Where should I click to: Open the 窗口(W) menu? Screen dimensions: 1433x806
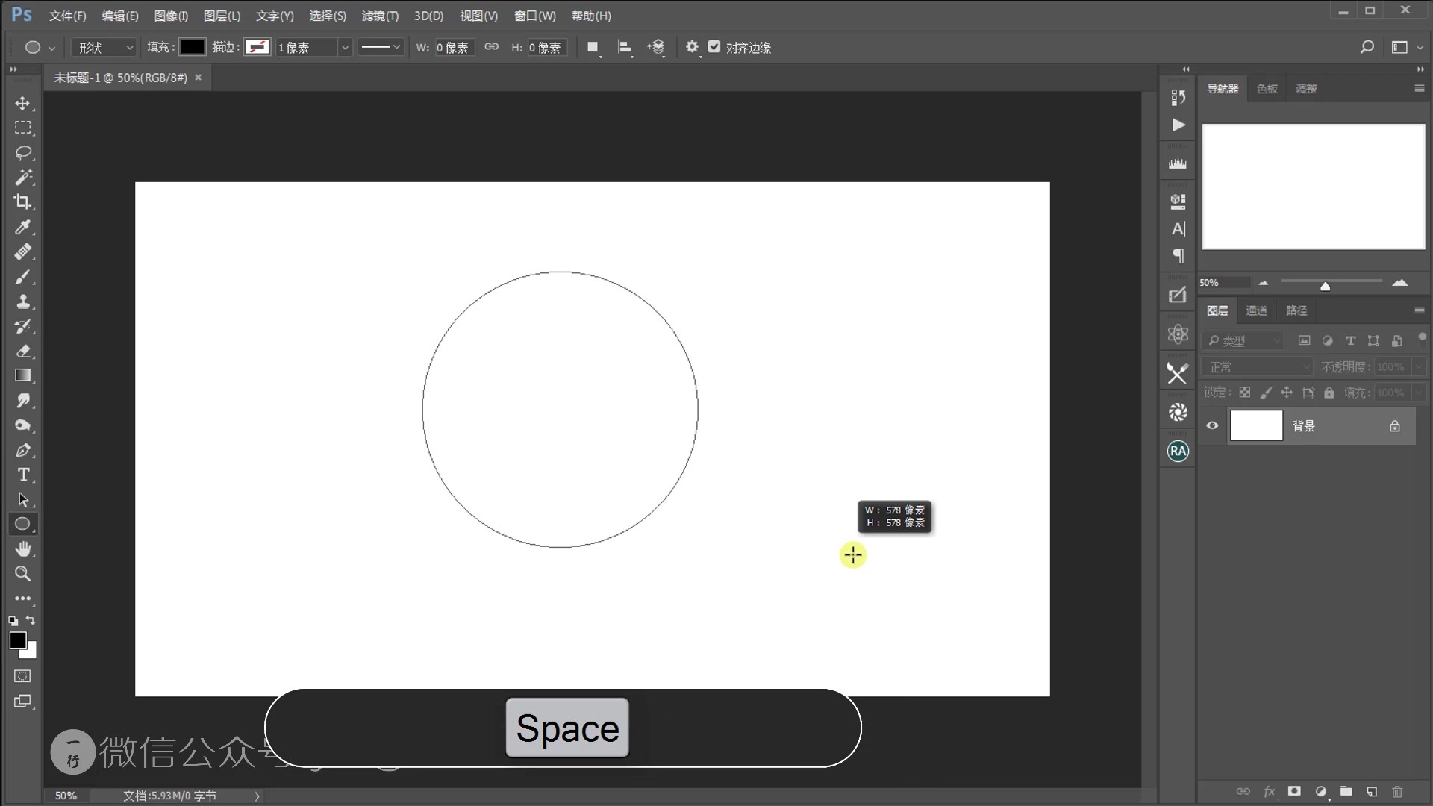[x=535, y=16]
